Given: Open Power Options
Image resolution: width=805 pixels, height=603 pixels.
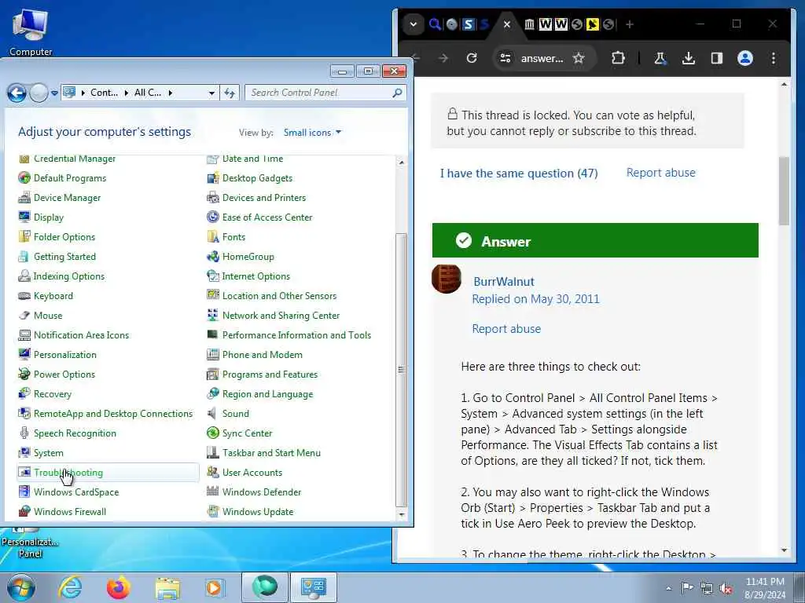Looking at the screenshot, I should tap(64, 375).
